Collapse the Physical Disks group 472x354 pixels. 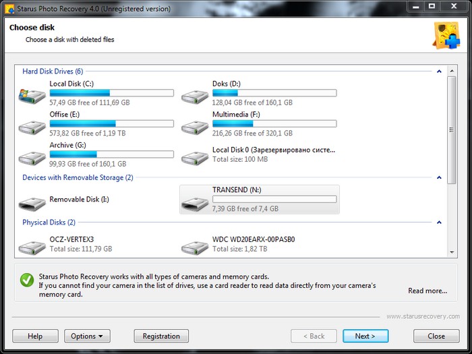[x=439, y=223]
